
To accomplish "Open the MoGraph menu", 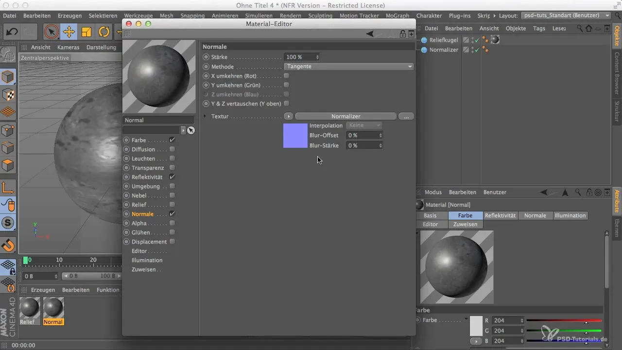I will click(x=397, y=16).
